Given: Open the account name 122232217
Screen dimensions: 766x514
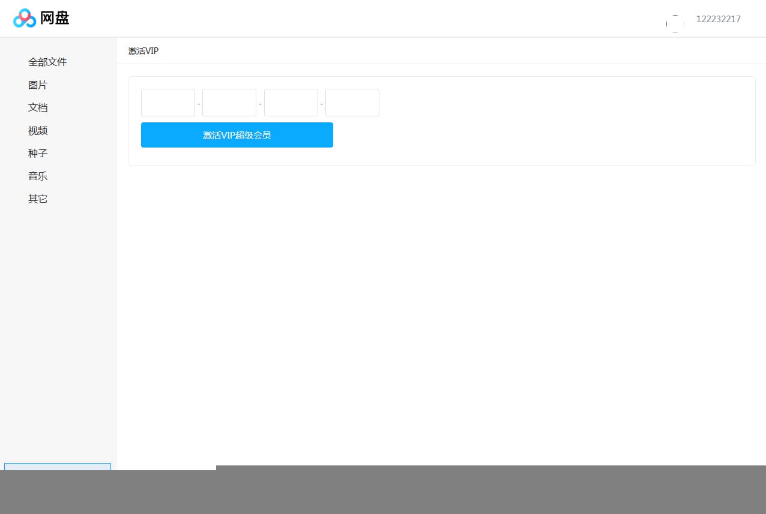Looking at the screenshot, I should click(x=718, y=19).
